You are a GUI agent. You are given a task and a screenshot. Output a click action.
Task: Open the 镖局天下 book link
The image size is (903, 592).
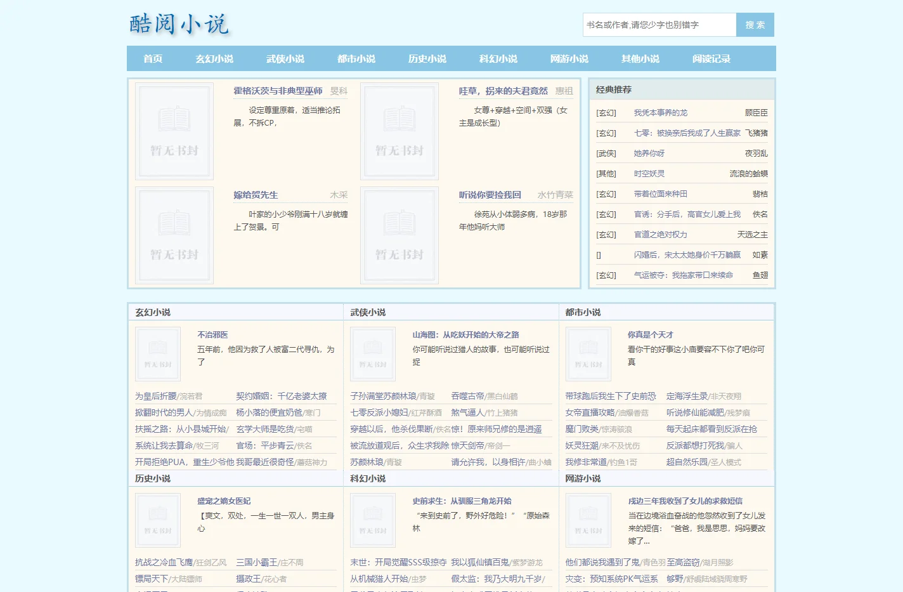click(152, 579)
